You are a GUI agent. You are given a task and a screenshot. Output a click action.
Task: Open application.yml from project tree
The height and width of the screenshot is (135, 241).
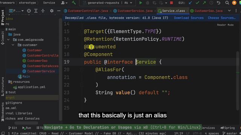pos(29,87)
